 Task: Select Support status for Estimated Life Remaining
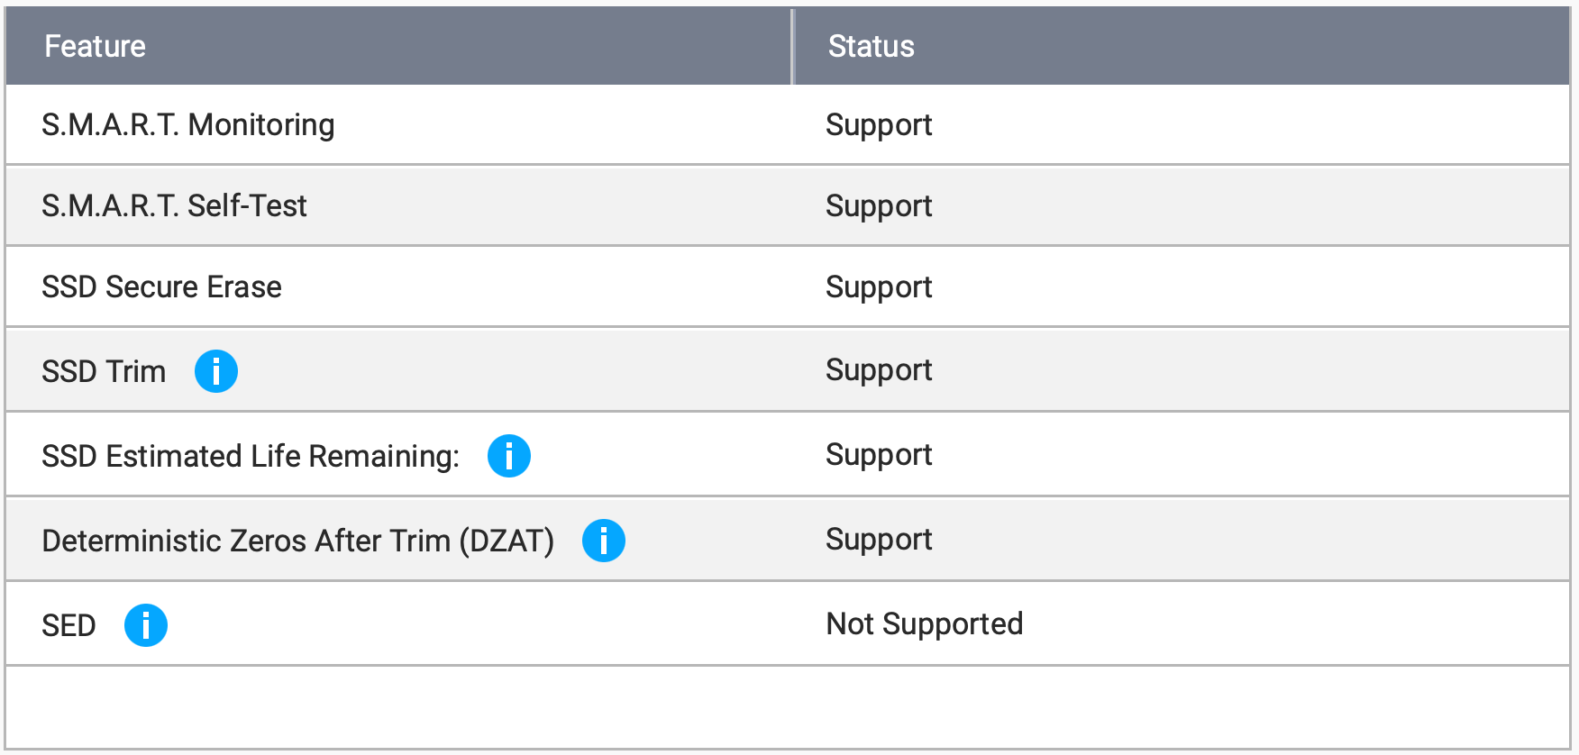[x=879, y=454]
